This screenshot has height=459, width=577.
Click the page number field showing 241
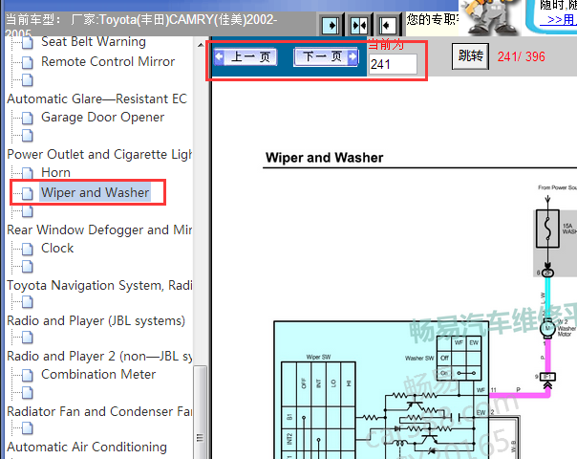pyautogui.click(x=393, y=64)
